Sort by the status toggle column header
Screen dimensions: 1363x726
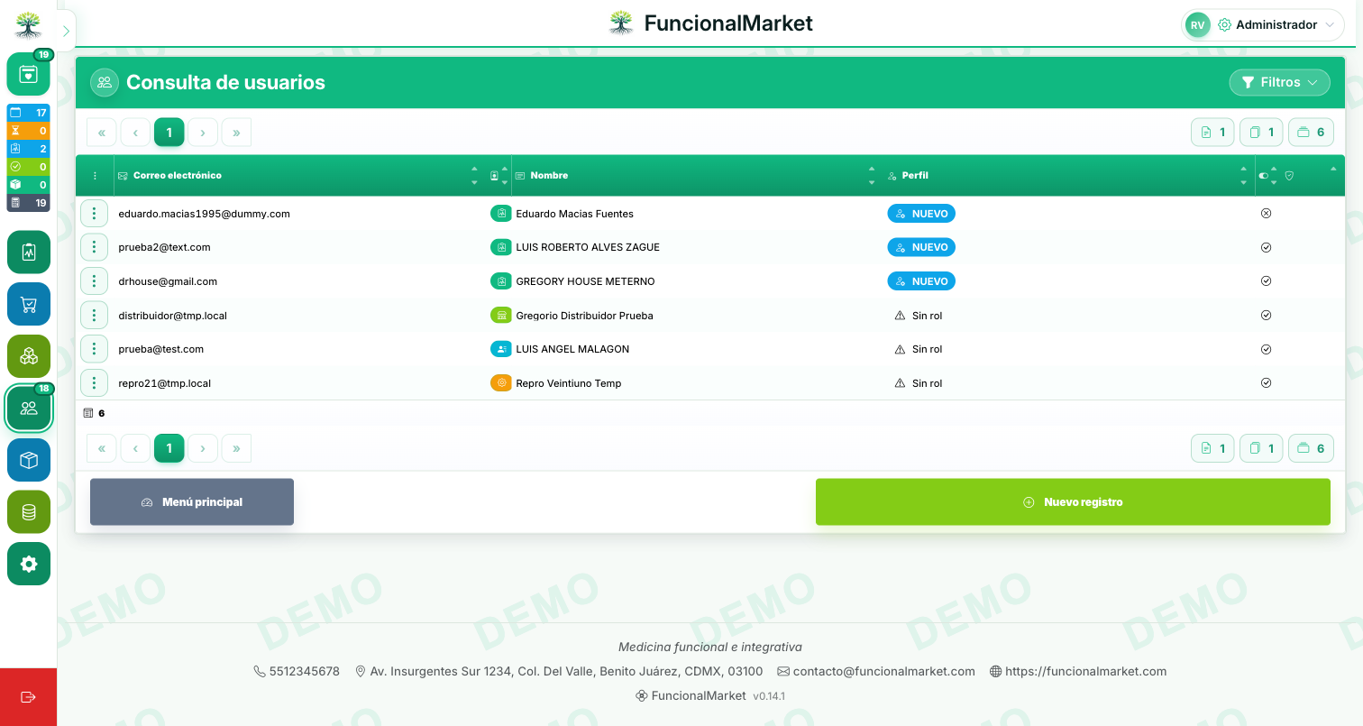tap(1267, 176)
